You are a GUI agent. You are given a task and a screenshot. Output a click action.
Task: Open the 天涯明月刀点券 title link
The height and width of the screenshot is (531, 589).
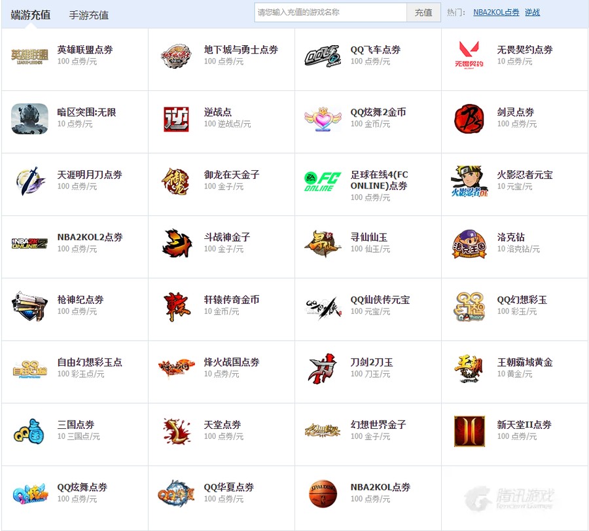click(90, 175)
